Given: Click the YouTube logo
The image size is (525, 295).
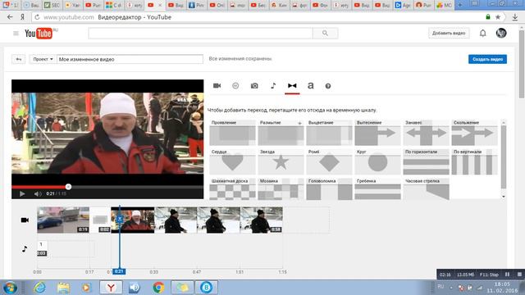Looking at the screenshot, I should coord(39,34).
